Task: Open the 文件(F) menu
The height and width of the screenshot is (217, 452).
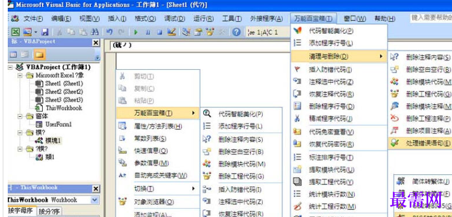Action: tap(33, 19)
